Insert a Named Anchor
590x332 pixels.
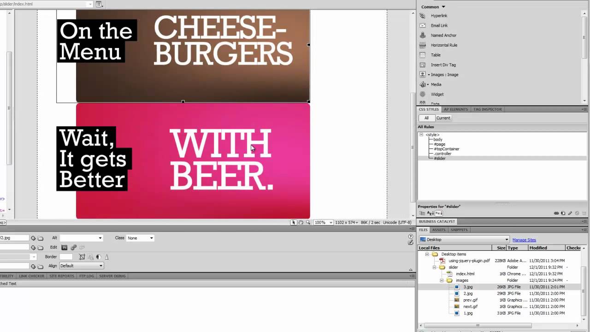pyautogui.click(x=438, y=35)
